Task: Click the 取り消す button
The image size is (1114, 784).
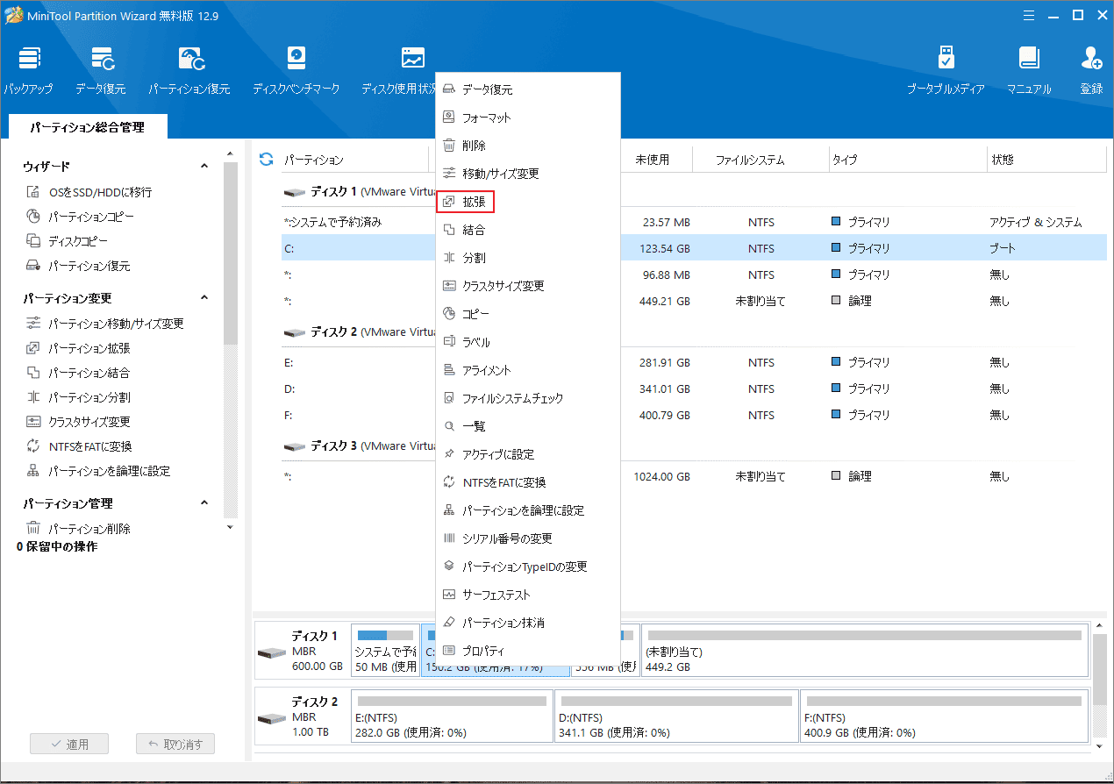Action: point(175,744)
